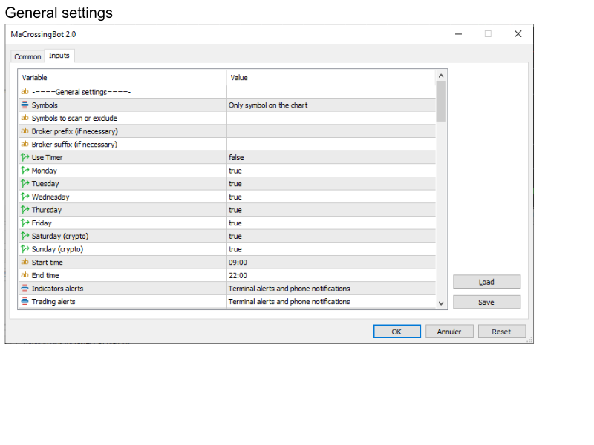The height and width of the screenshot is (445, 594).
Task: Open the Trading alerts value dropdown
Action: point(331,302)
